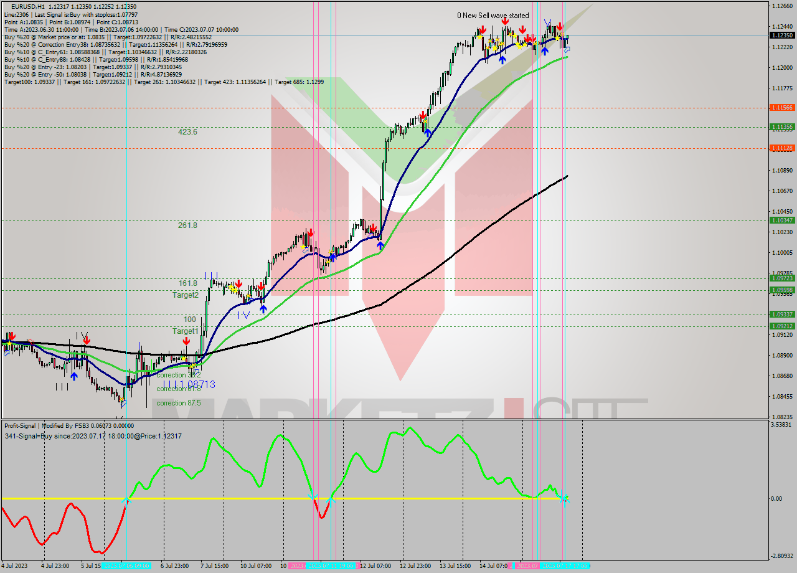Click the yellow signal marker on the latest candles

click(557, 38)
